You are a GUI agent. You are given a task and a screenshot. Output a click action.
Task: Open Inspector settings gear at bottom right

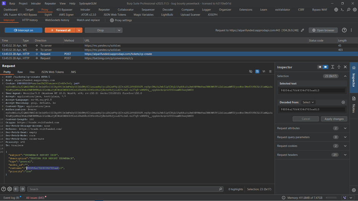tap(354, 190)
